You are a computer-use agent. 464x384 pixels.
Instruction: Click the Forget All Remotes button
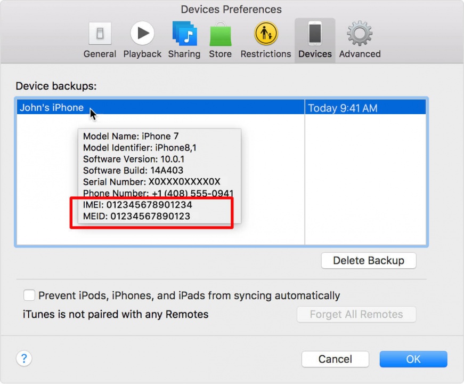pyautogui.click(x=356, y=314)
